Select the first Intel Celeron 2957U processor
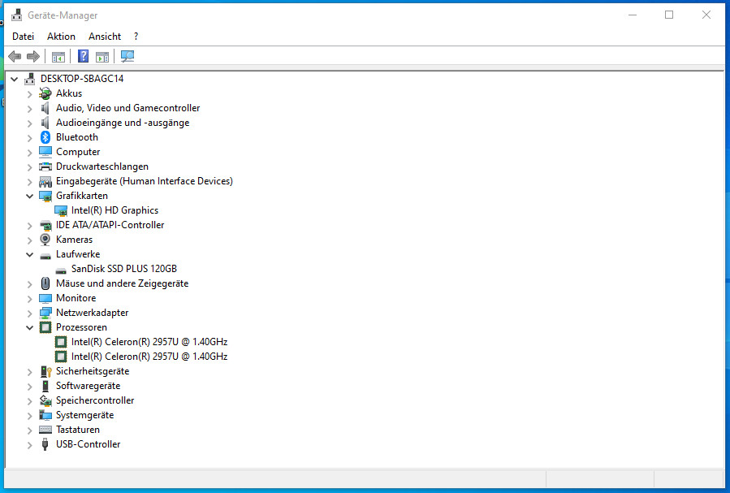Screen dimensions: 730x493 tap(149, 342)
